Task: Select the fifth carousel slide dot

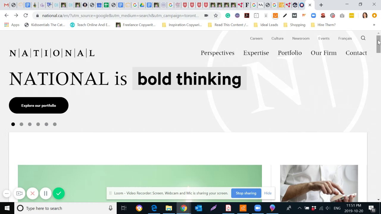Action: [46, 124]
